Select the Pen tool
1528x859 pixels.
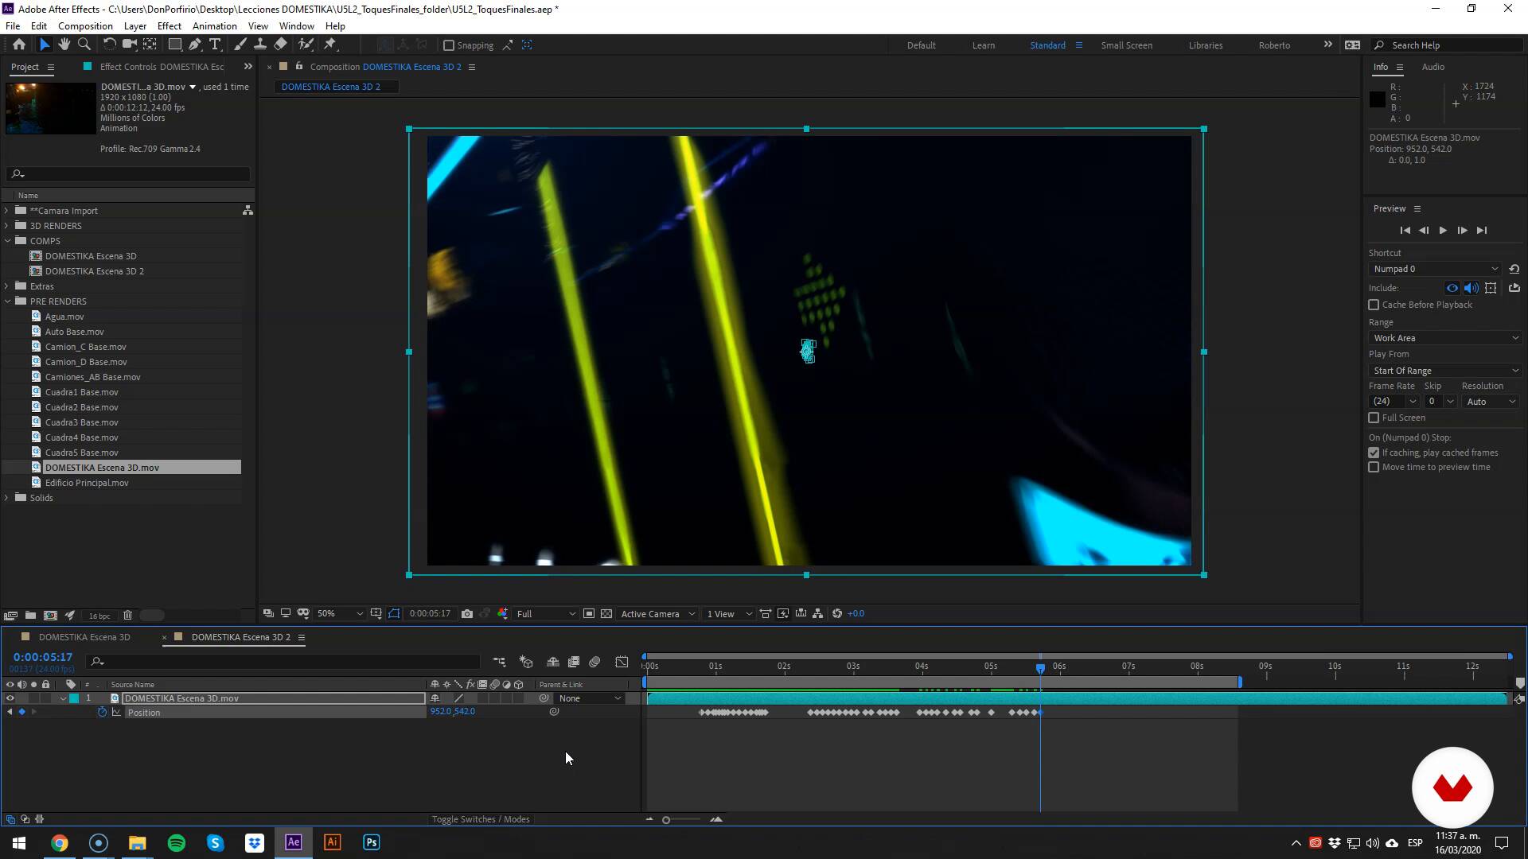(195, 45)
